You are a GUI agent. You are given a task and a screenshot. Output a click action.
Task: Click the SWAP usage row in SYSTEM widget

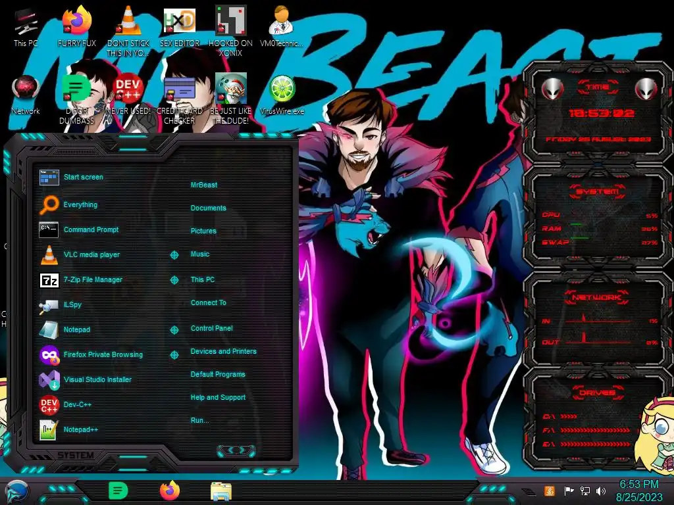(x=600, y=242)
